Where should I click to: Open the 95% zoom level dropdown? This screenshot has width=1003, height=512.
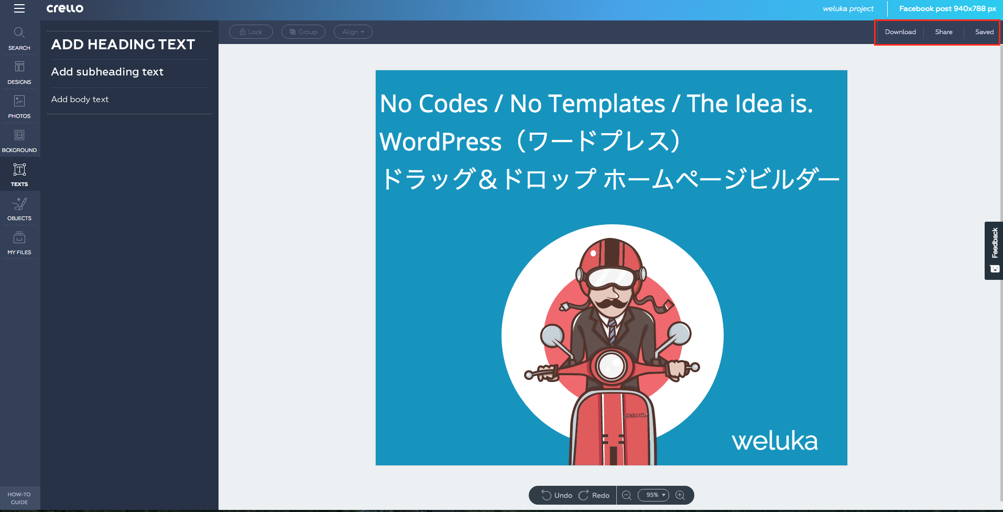point(653,495)
